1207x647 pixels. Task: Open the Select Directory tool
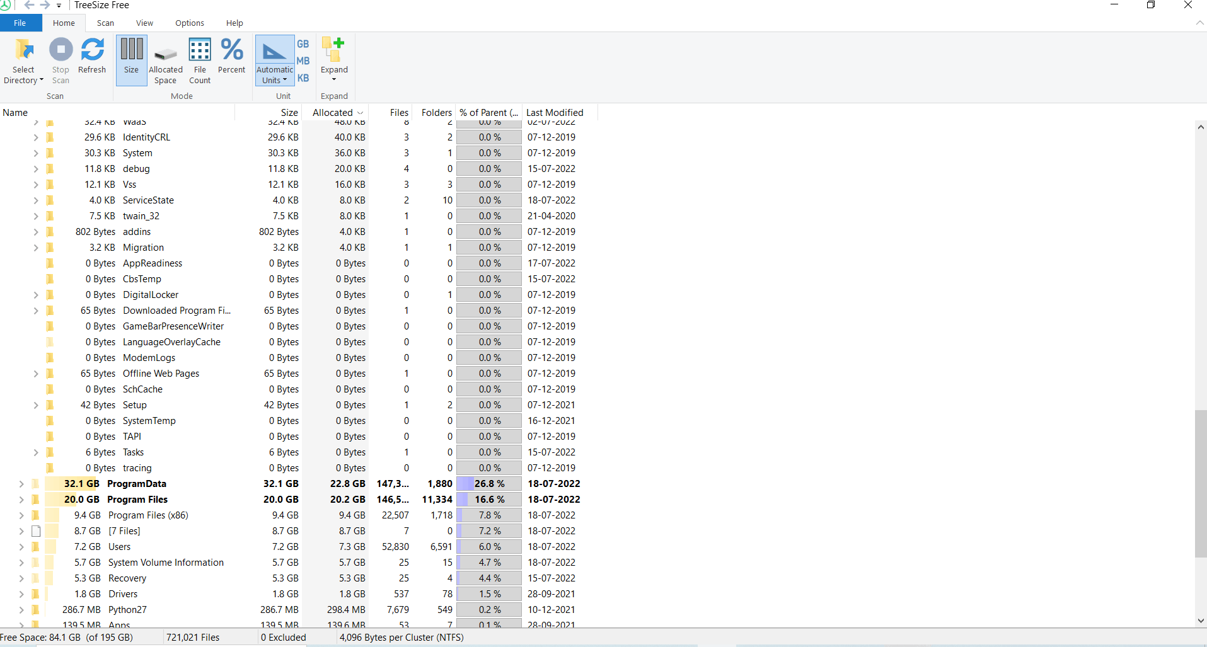(x=23, y=61)
